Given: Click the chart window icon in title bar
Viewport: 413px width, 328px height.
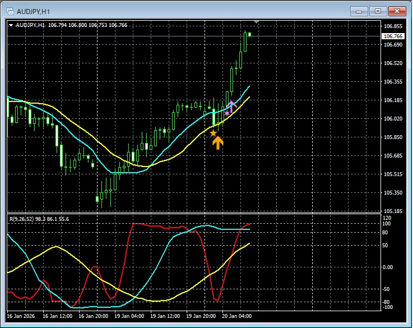Looking at the screenshot, I should (9, 11).
